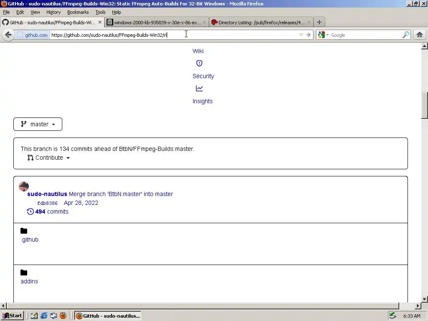Open a new tab with plus button
The image size is (428, 321).
(319, 23)
